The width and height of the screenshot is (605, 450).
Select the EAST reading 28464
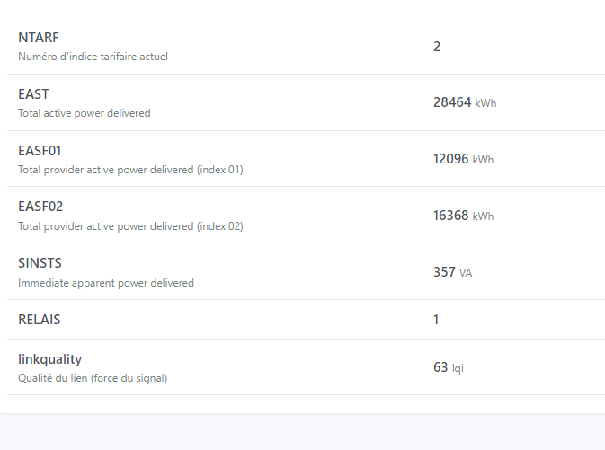[x=452, y=102]
